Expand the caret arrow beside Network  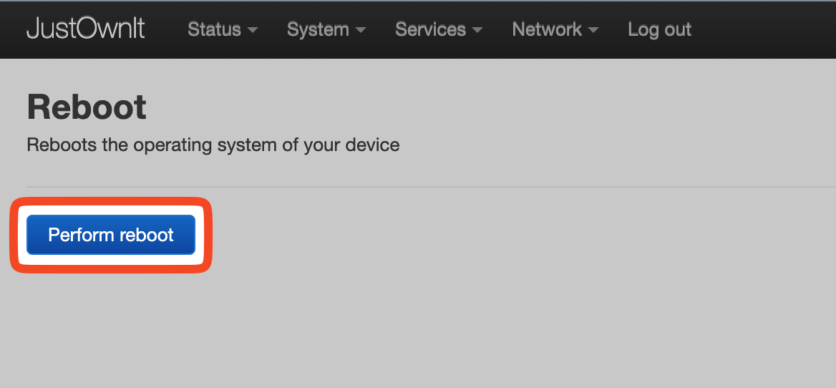(x=593, y=30)
